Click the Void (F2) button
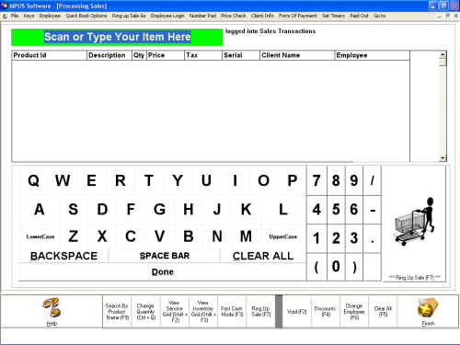The width and height of the screenshot is (460, 345). [296, 312]
